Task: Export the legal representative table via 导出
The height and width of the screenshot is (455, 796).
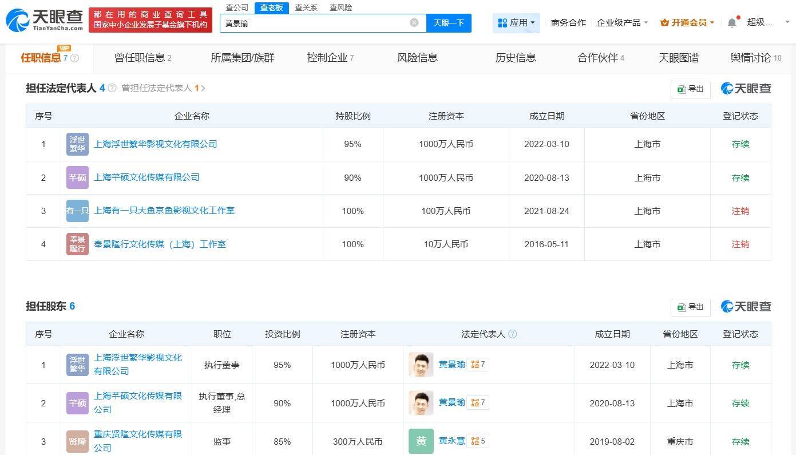Action: (x=691, y=89)
